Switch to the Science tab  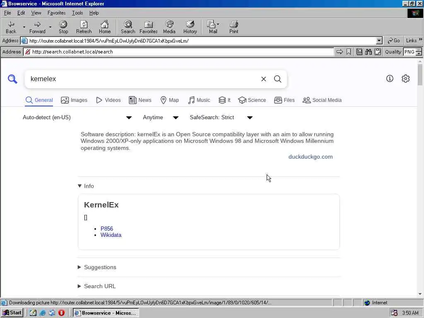pyautogui.click(x=252, y=100)
